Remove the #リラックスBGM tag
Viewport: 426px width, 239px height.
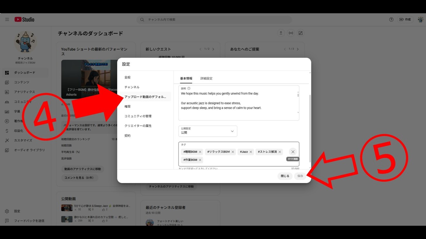[x=233, y=152]
